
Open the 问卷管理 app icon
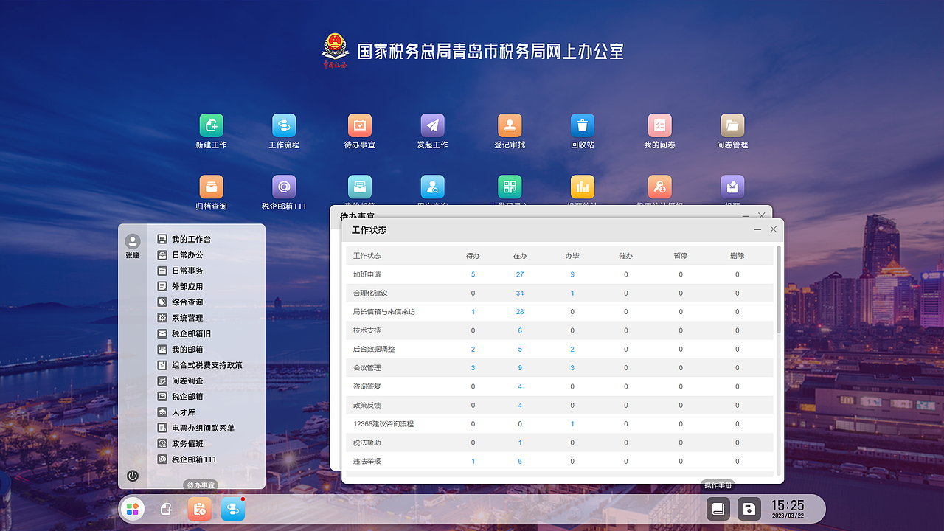[732, 125]
